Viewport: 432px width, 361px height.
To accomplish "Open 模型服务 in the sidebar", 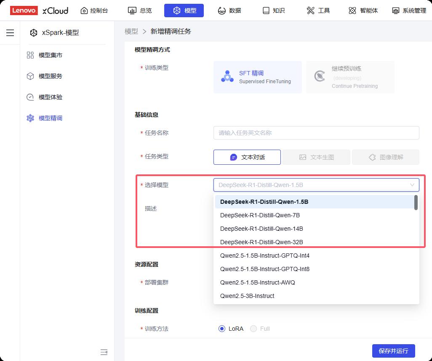I will pos(51,76).
